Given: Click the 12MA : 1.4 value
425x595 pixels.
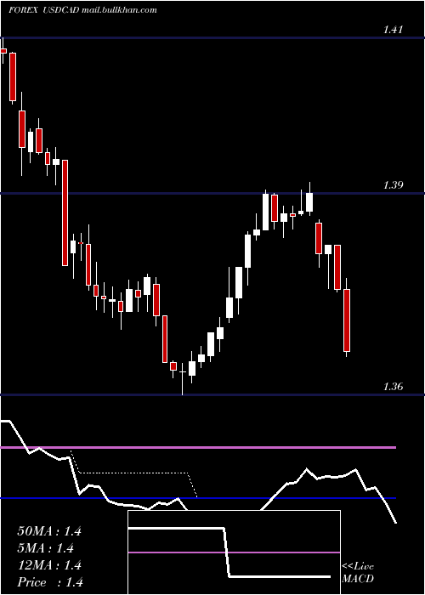Looking at the screenshot, I should 49,565.
